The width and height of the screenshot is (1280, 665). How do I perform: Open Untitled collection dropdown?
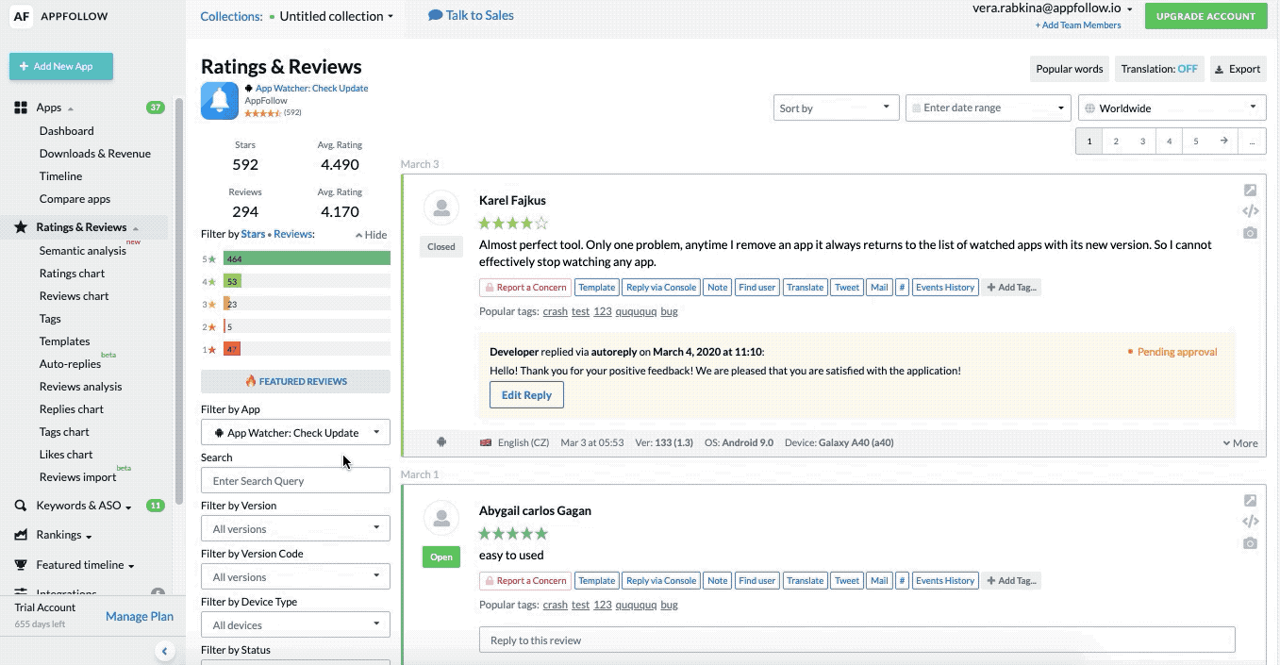(x=336, y=16)
